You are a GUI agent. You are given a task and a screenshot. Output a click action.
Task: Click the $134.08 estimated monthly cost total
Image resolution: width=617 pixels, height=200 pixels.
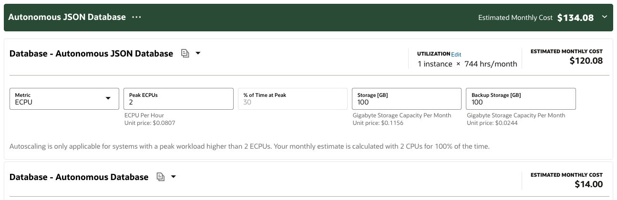[x=576, y=18]
